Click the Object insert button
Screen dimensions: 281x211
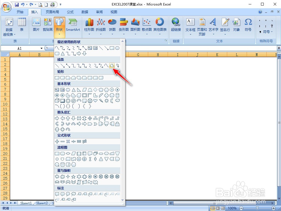pos(236,25)
